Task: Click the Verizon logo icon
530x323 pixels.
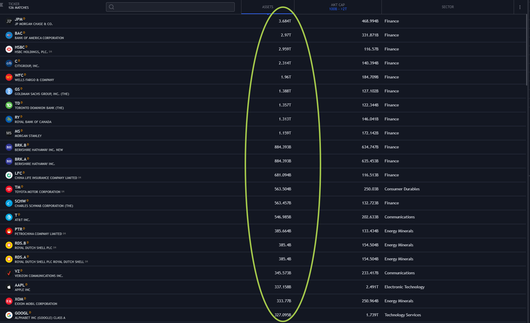Action: point(9,273)
